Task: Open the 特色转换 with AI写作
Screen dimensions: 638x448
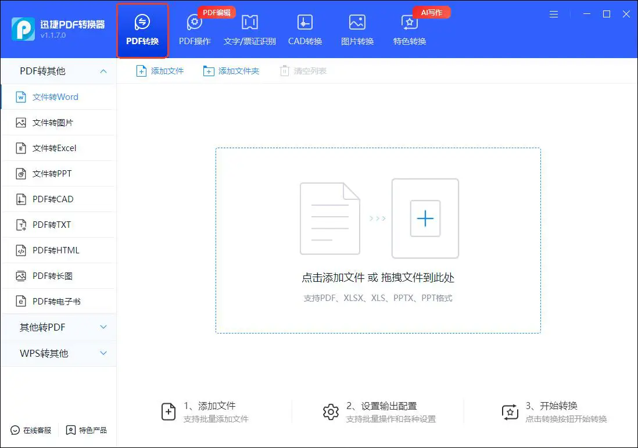Action: click(408, 29)
